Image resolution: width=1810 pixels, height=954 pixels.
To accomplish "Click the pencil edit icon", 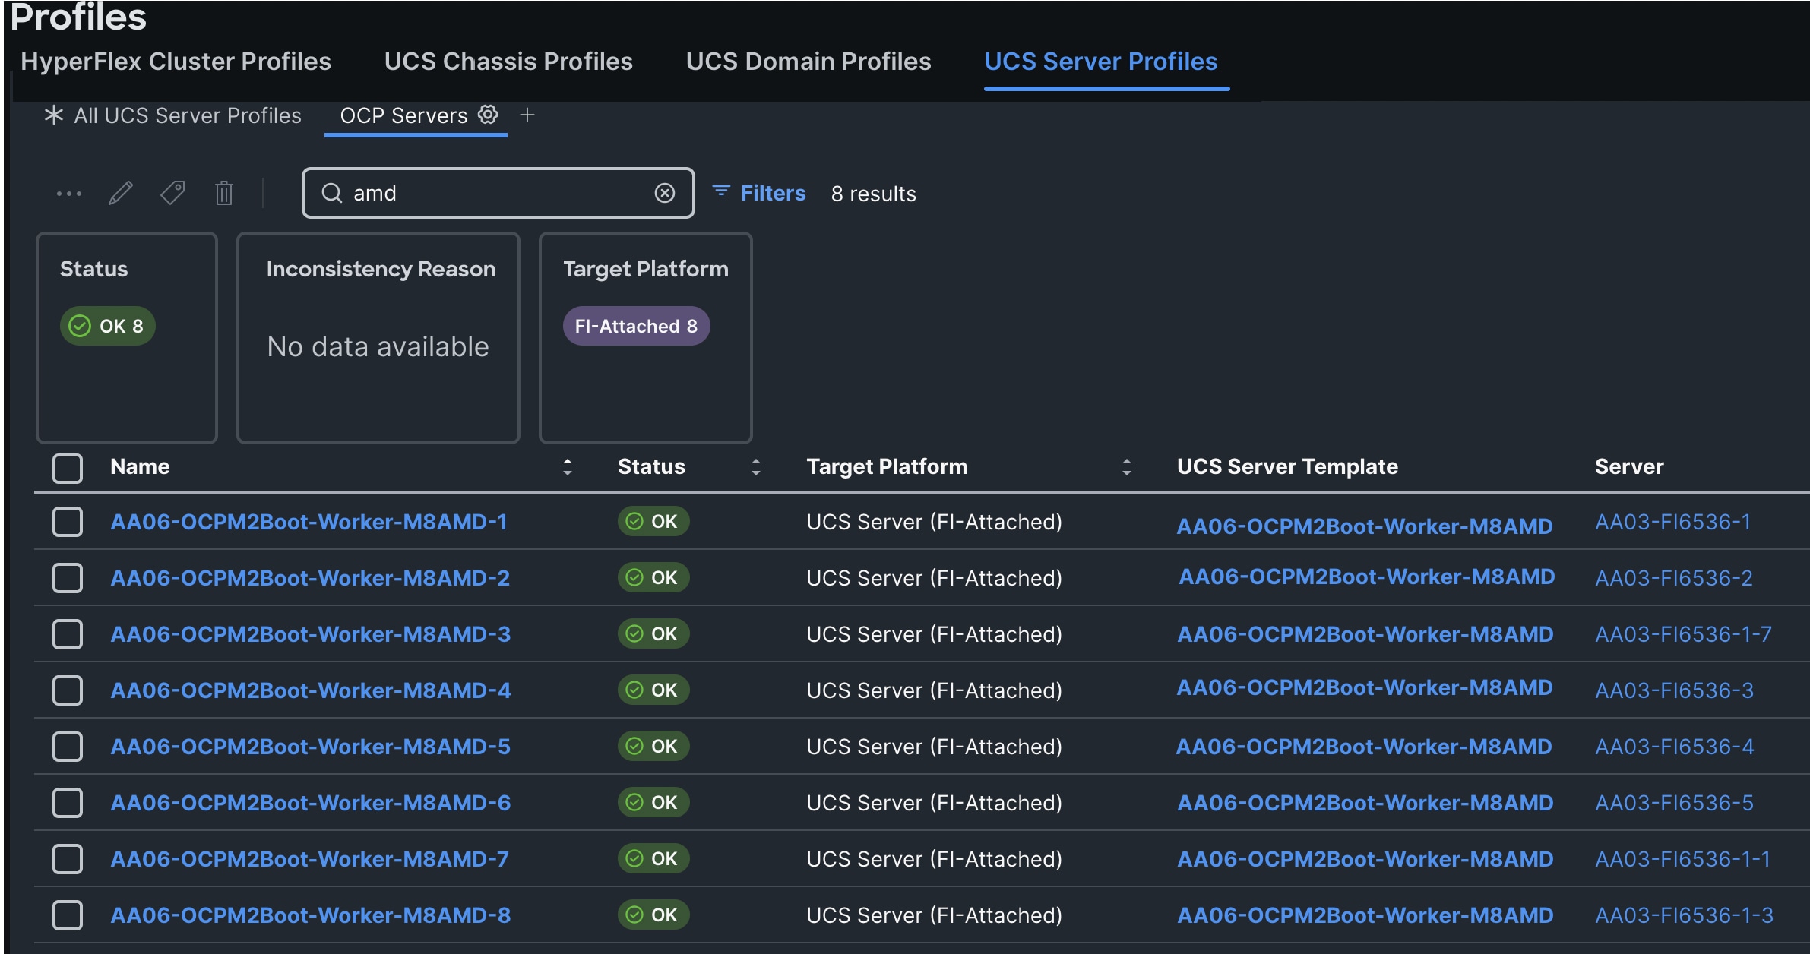I will [121, 194].
